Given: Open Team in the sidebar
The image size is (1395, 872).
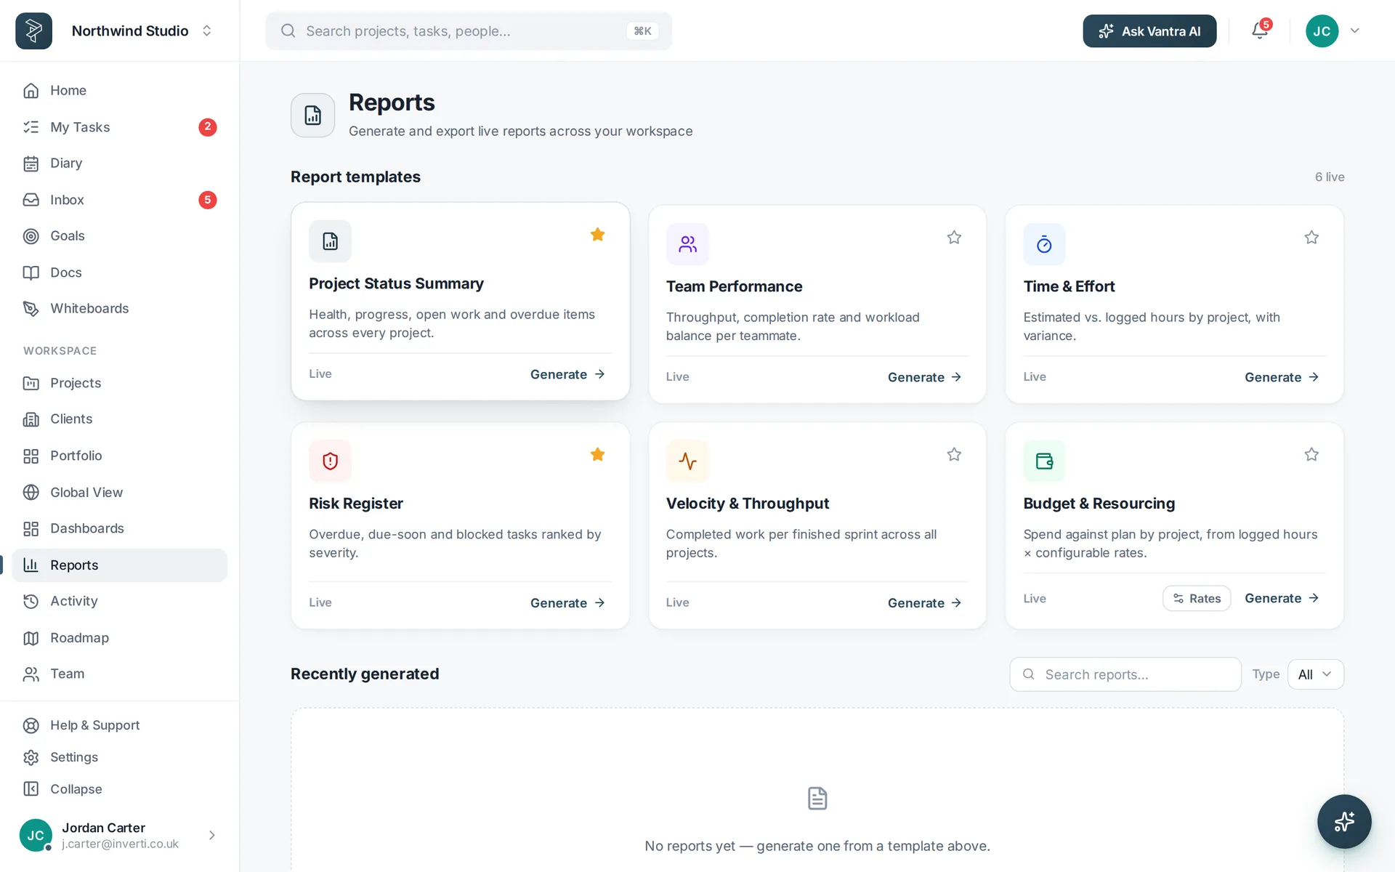Looking at the screenshot, I should (120, 674).
